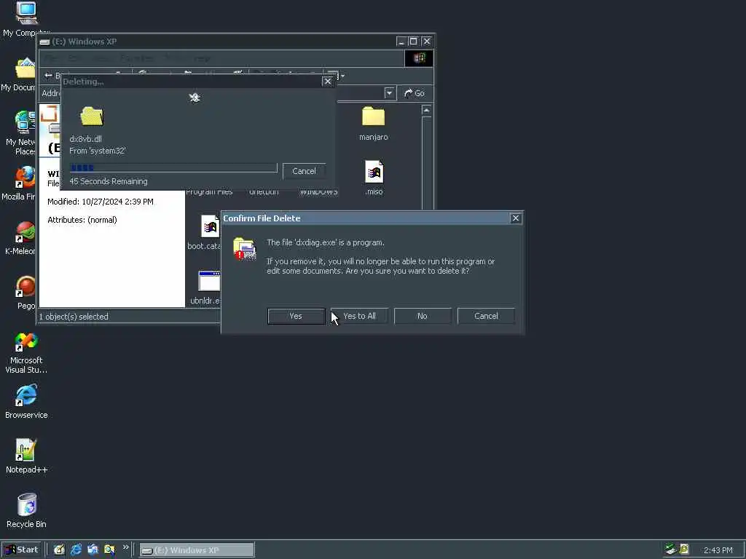This screenshot has height=559, width=746.
Task: Open the address bar dropdown arrow
Action: point(390,93)
